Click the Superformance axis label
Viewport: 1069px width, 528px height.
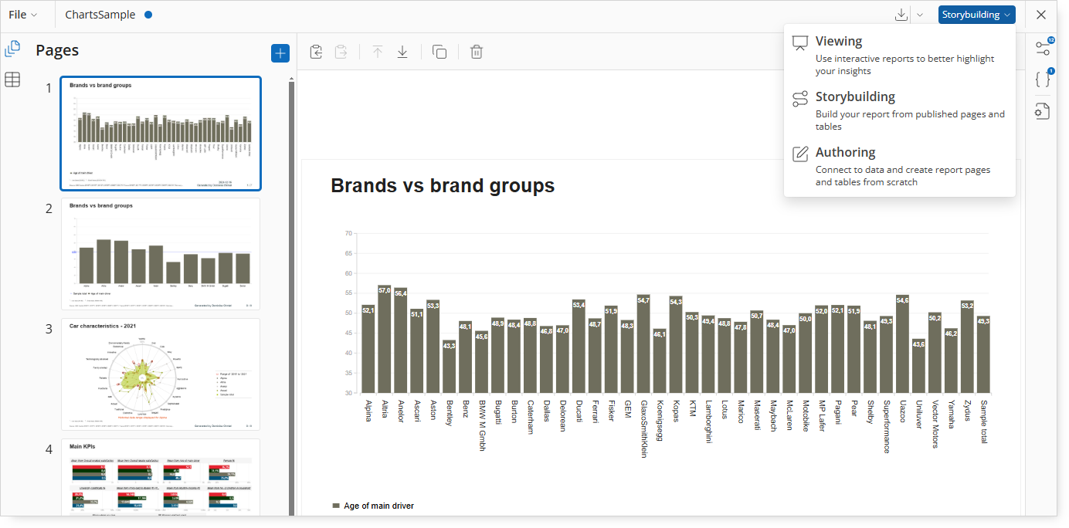click(x=887, y=426)
